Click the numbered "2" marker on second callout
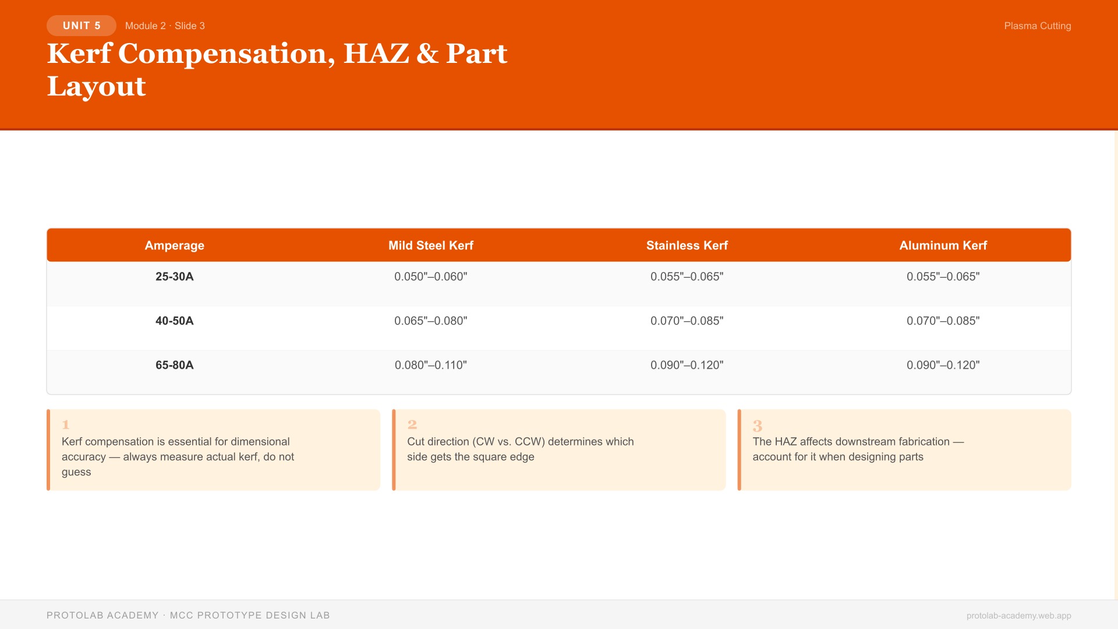 click(x=412, y=425)
